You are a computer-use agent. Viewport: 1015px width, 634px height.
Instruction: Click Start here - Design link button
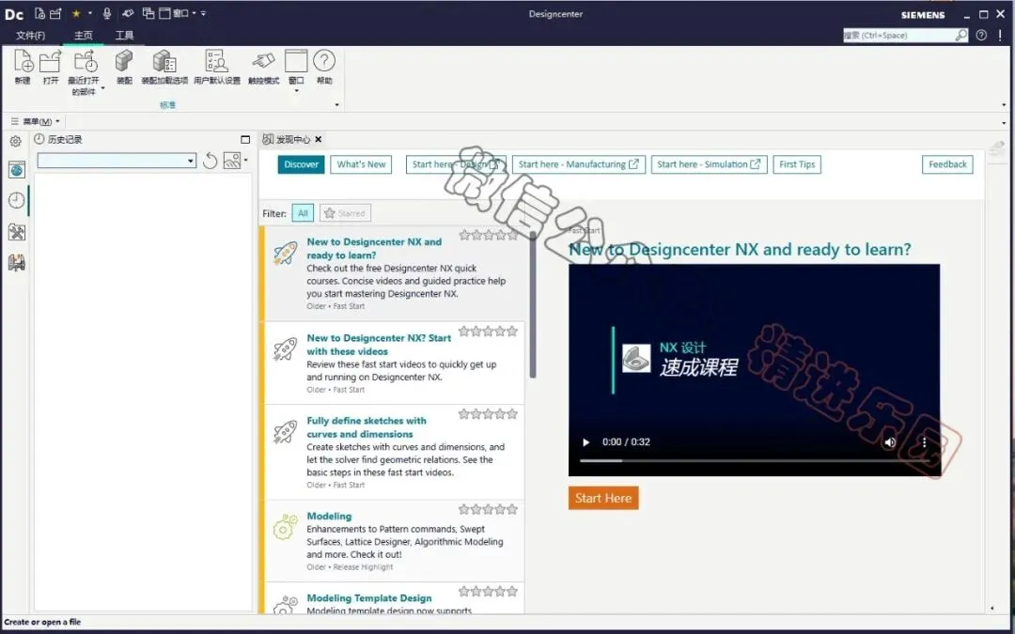coord(456,164)
